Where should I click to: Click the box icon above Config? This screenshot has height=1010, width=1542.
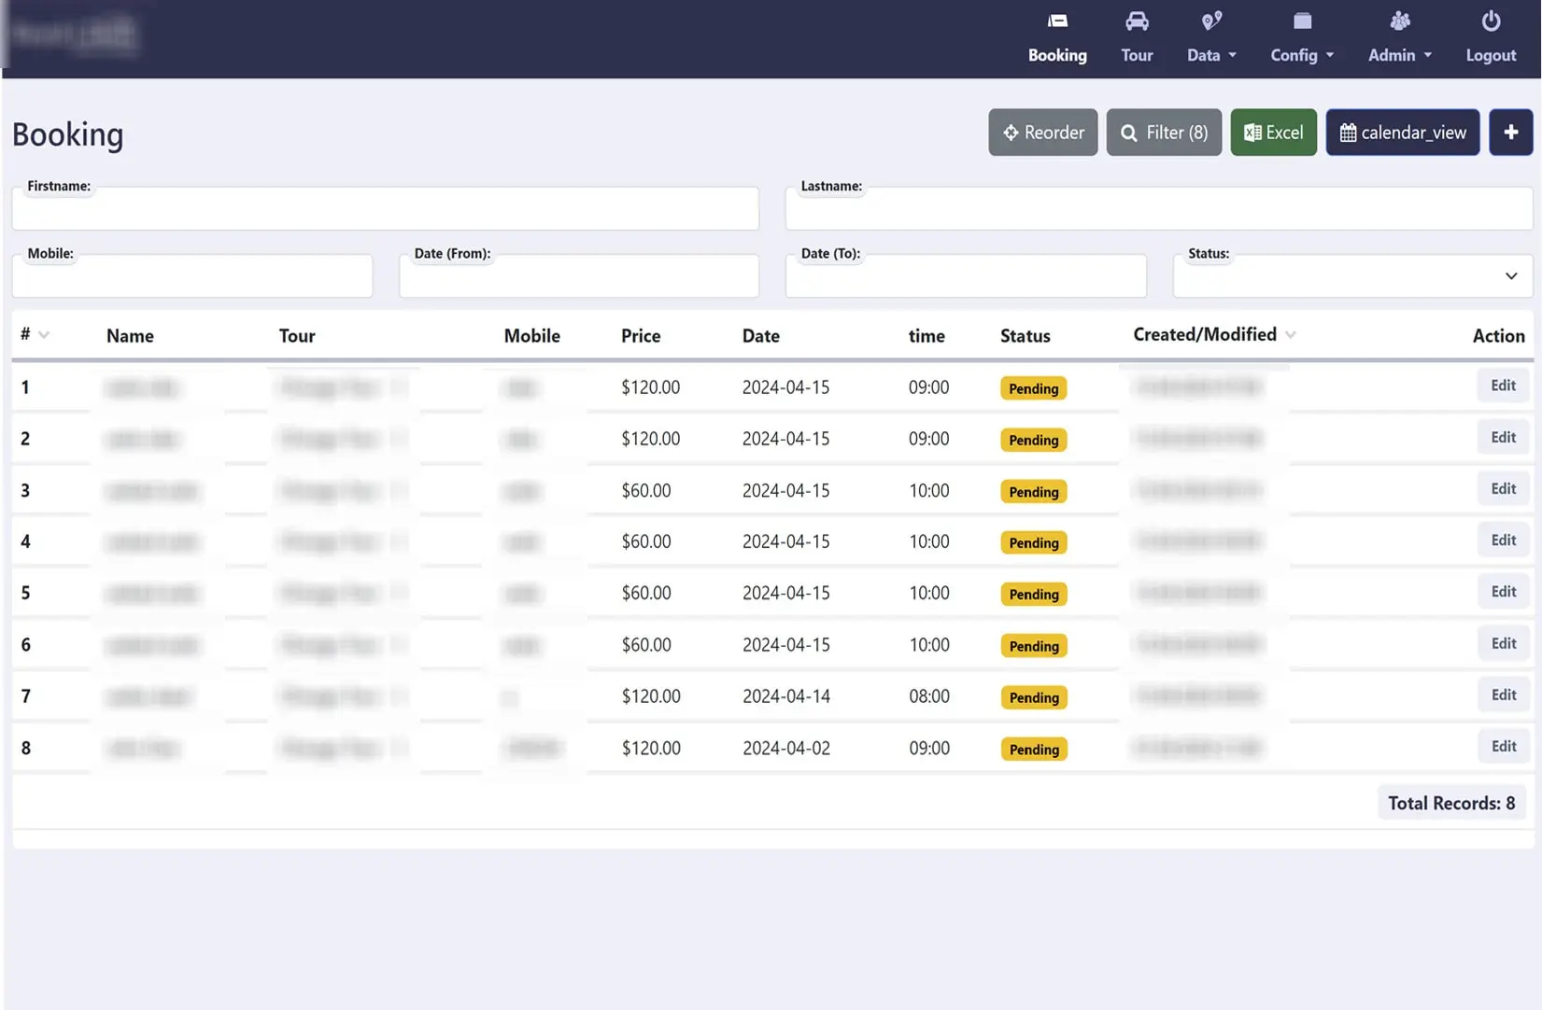[x=1302, y=21]
